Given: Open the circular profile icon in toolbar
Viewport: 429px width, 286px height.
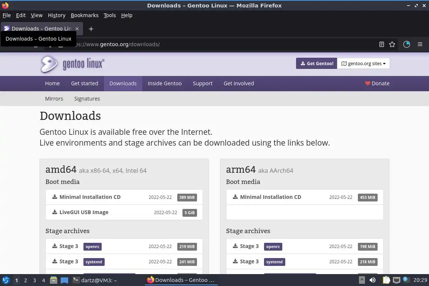Looking at the screenshot, I should [x=407, y=44].
